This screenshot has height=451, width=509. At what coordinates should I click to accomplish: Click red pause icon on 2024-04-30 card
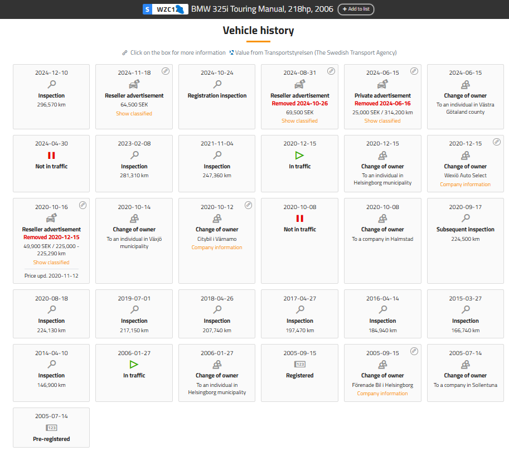coord(51,155)
